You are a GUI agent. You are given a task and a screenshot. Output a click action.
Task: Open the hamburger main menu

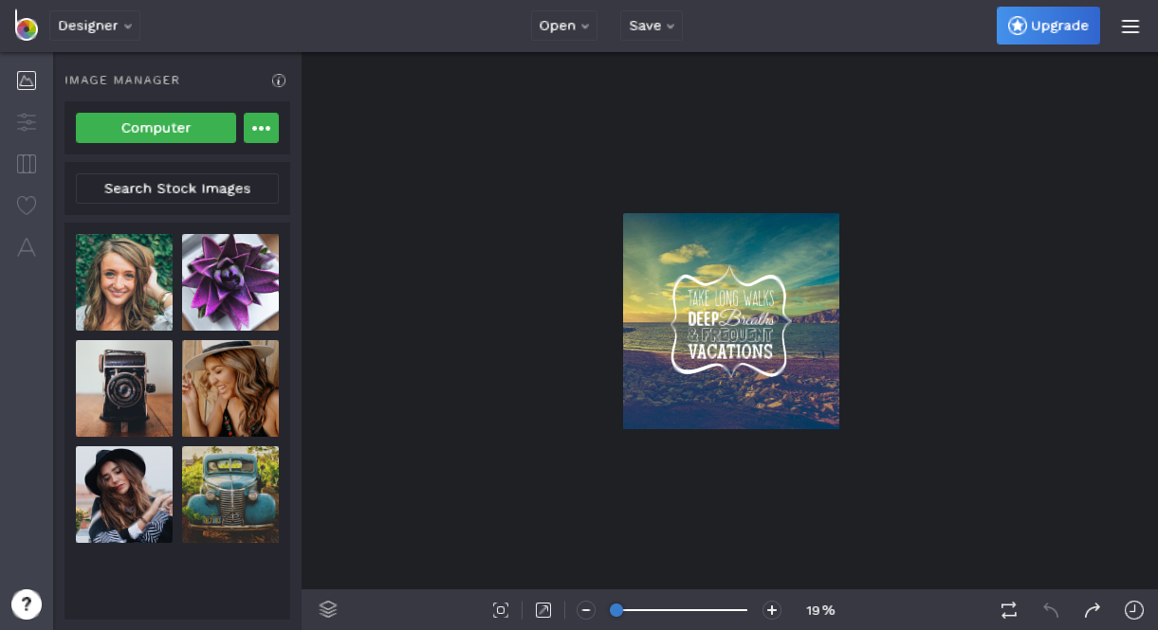point(1130,27)
